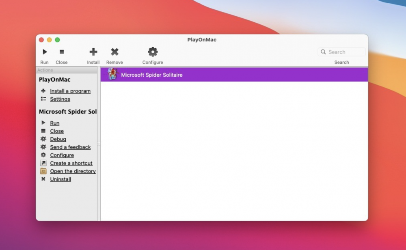Click the Configure label in toolbar

pyautogui.click(x=153, y=62)
